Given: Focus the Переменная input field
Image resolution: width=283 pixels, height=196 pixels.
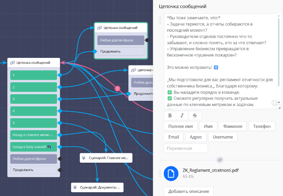Looking at the screenshot, I should click(x=186, y=148).
